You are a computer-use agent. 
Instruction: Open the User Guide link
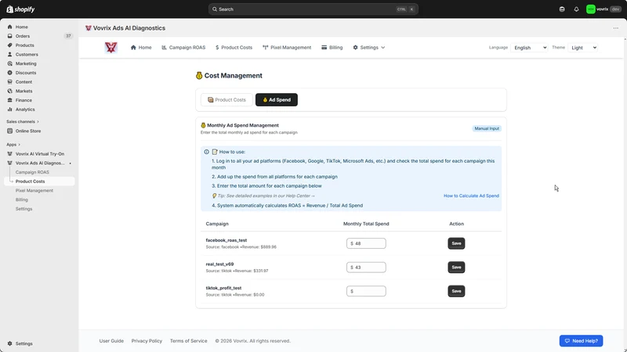(111, 341)
